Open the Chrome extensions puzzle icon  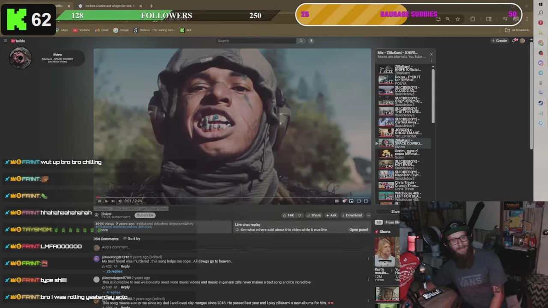tap(473, 19)
